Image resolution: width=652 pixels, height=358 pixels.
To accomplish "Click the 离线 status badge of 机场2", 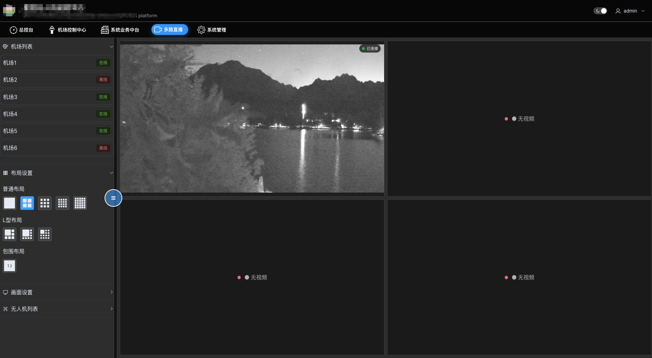I will tap(103, 80).
